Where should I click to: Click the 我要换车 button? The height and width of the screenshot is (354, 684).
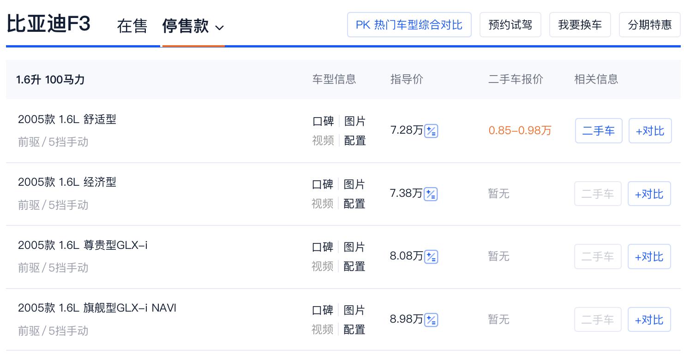click(x=580, y=24)
